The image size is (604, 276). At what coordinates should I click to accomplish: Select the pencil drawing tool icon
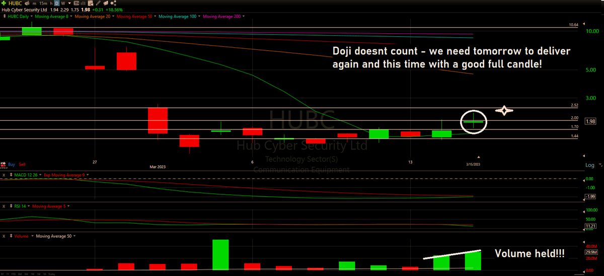click(x=98, y=3)
